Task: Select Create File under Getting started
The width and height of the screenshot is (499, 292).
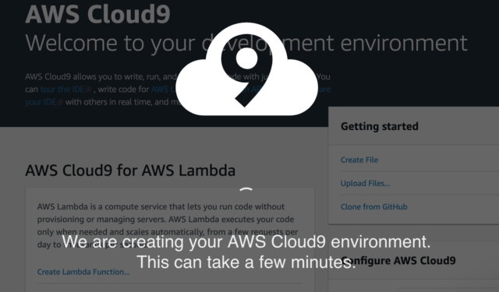Action: (x=359, y=160)
